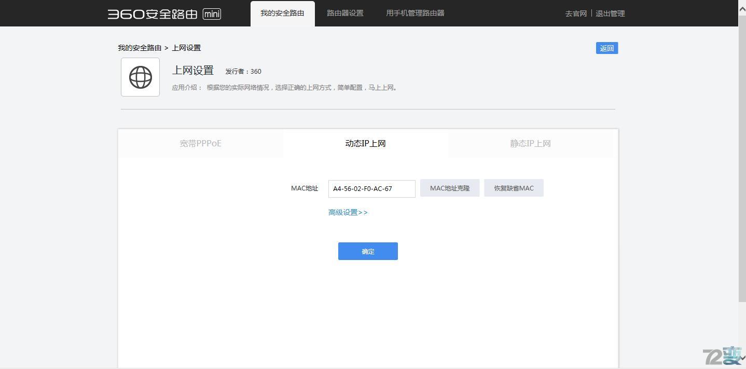Select the 动态IP上网 tab
This screenshot has width=746, height=369.
point(365,143)
